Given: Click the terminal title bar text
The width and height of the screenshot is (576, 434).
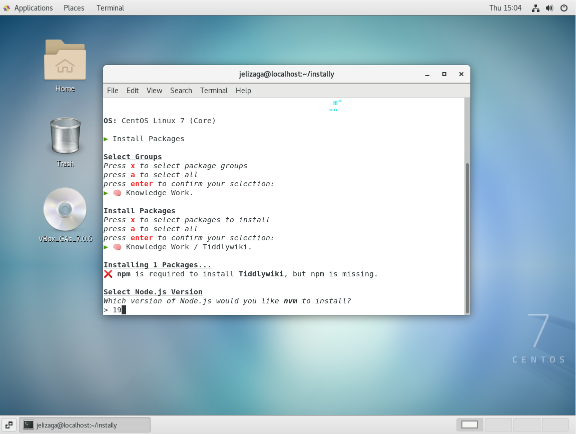Looking at the screenshot, I should click(x=287, y=74).
